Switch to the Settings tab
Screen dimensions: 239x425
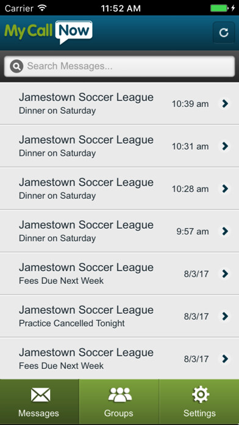199,402
